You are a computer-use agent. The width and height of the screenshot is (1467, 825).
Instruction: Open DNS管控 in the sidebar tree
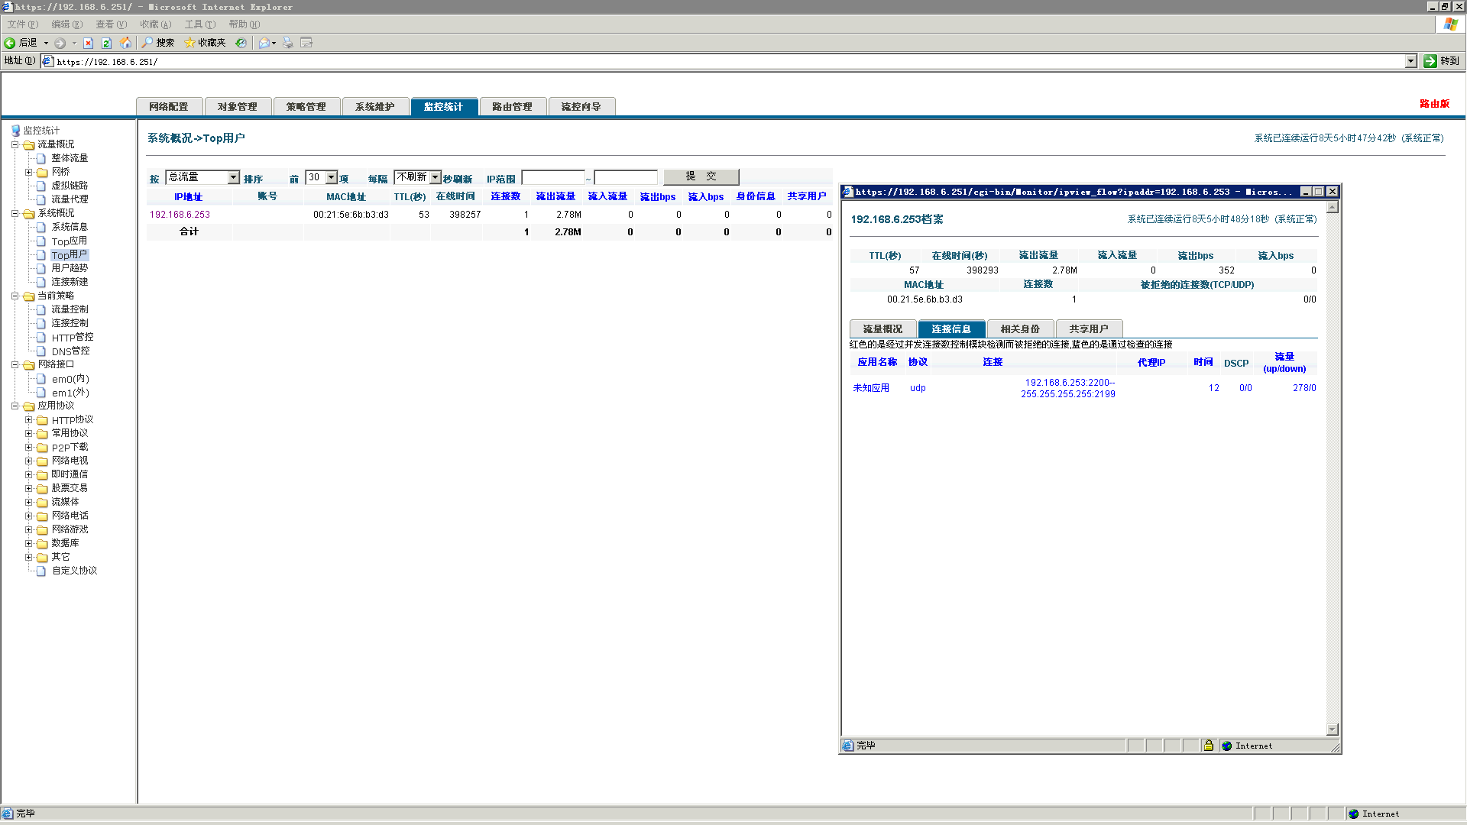click(x=70, y=351)
